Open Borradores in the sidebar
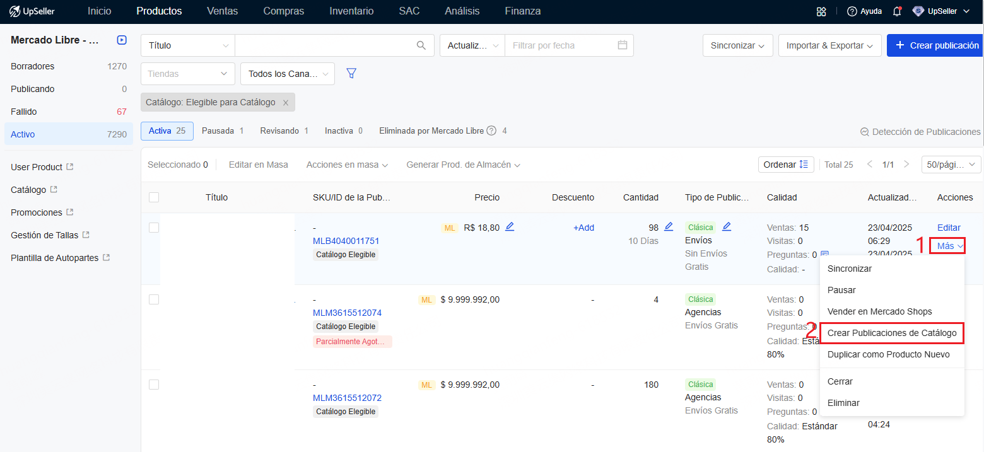 [x=69, y=66]
